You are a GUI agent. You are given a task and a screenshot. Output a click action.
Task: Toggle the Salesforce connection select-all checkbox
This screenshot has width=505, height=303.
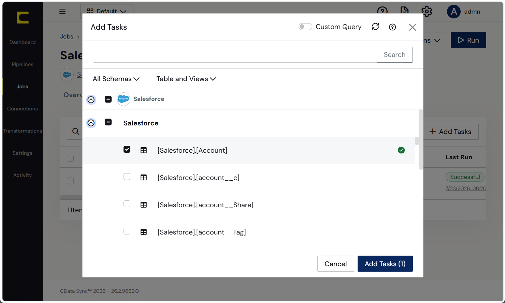click(x=108, y=99)
